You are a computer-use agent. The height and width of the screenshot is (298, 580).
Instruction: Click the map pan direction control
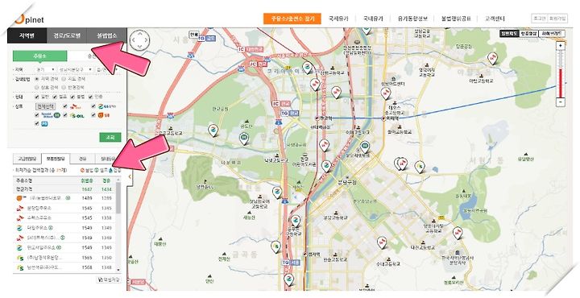tap(139, 39)
